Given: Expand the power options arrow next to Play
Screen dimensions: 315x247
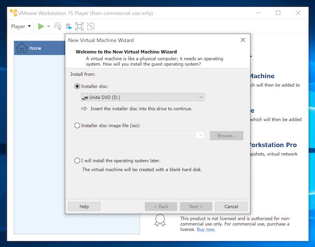Looking at the screenshot, I should tap(49, 26).
